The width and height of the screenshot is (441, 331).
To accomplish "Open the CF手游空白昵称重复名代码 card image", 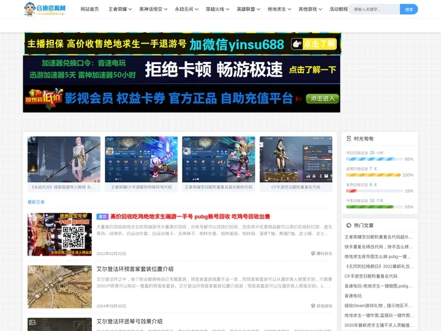I will 296,159.
